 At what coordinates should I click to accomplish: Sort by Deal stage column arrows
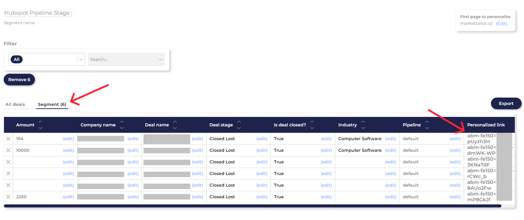point(239,125)
